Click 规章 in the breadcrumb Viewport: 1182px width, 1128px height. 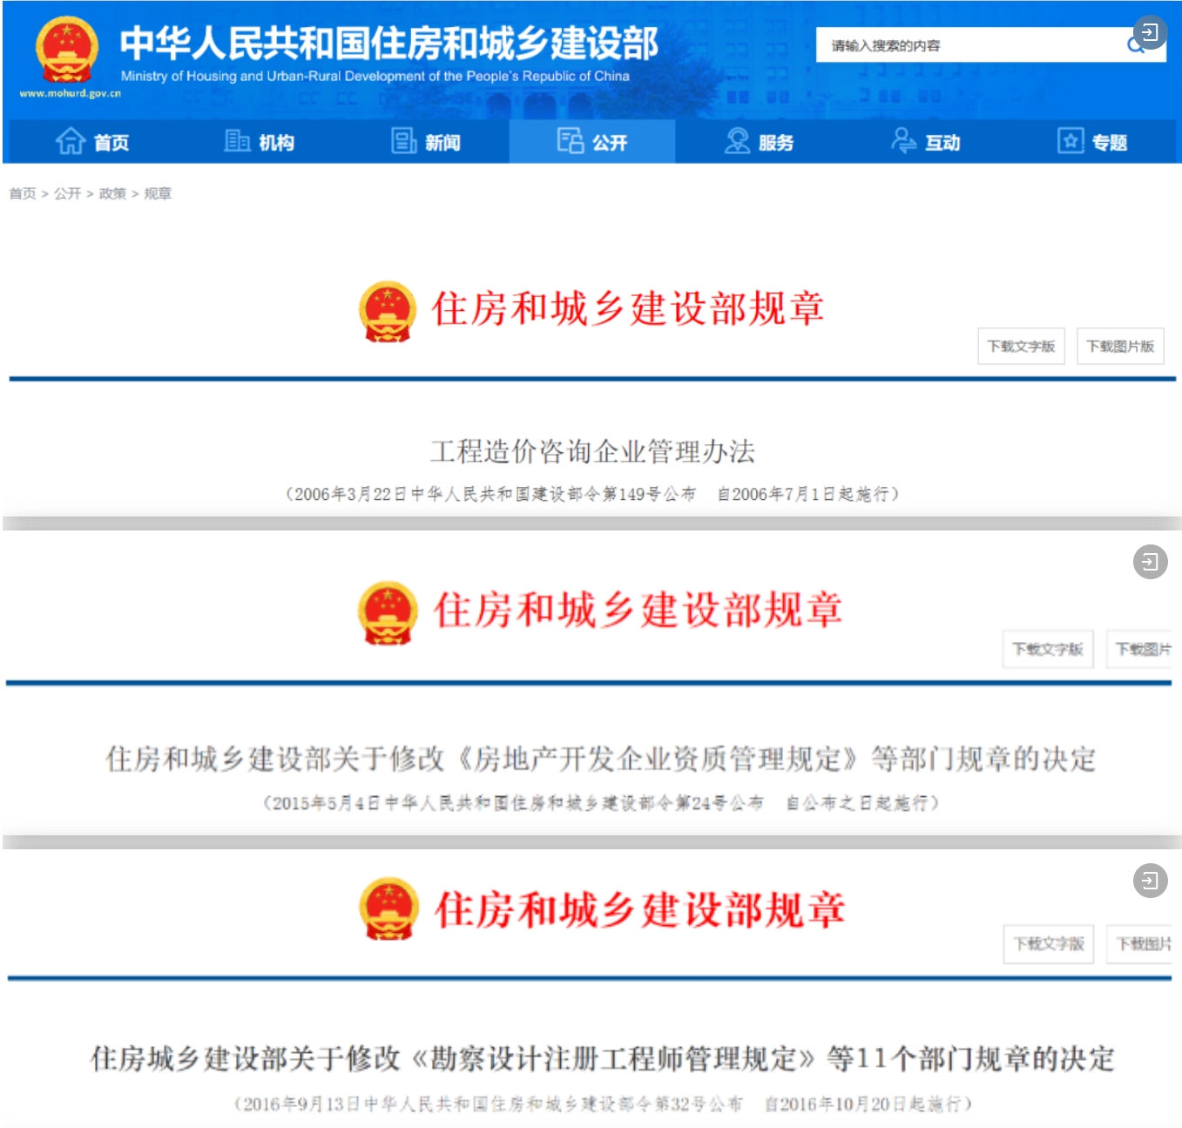pos(158,193)
